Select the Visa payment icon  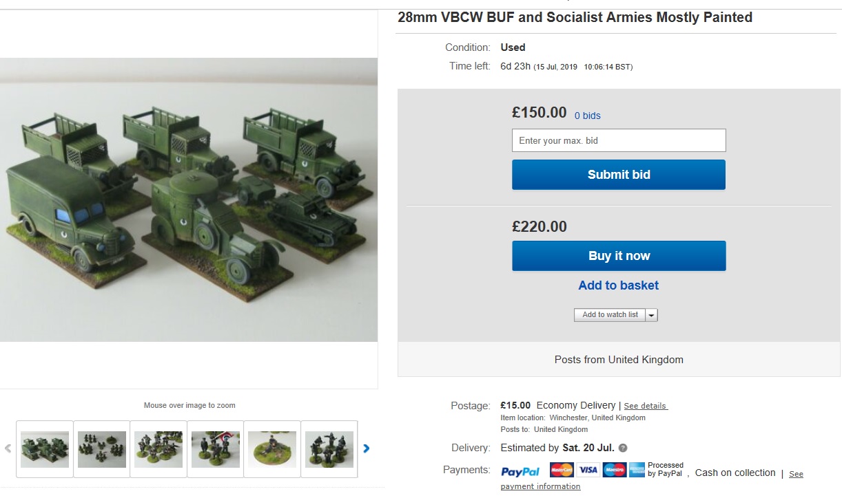coord(588,470)
